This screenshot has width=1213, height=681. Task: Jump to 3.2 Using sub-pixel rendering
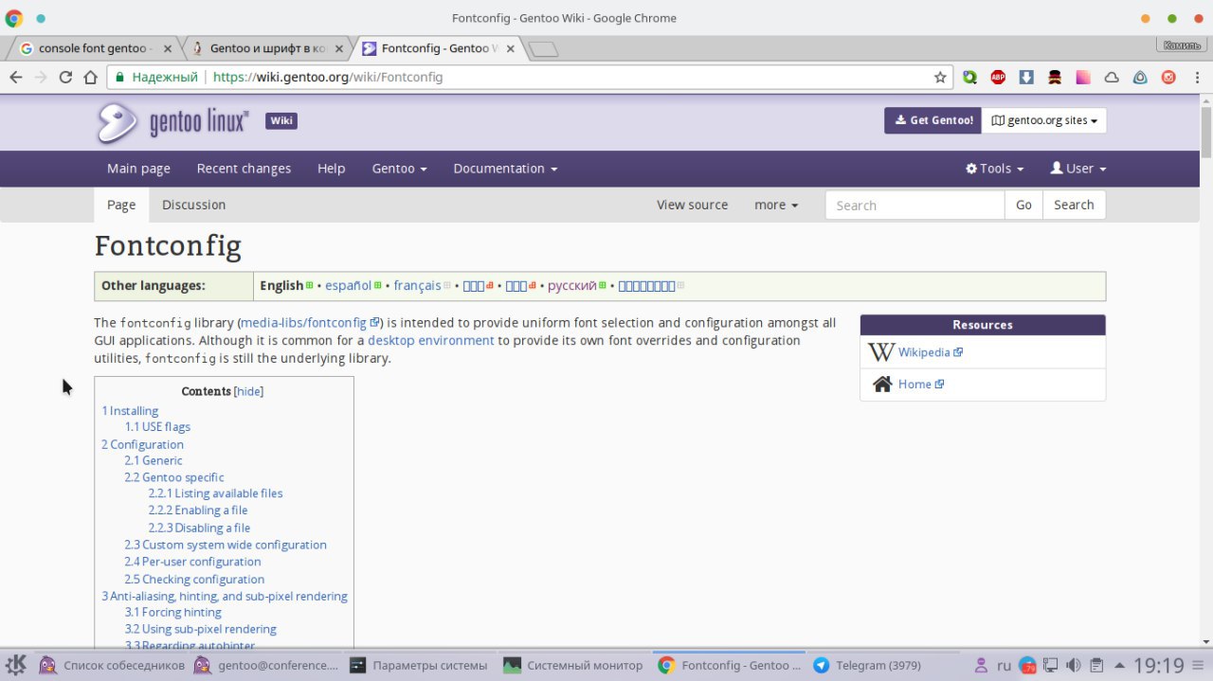(x=201, y=629)
